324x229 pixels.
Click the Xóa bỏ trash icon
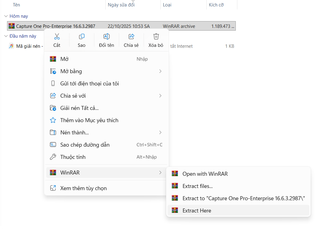point(156,37)
